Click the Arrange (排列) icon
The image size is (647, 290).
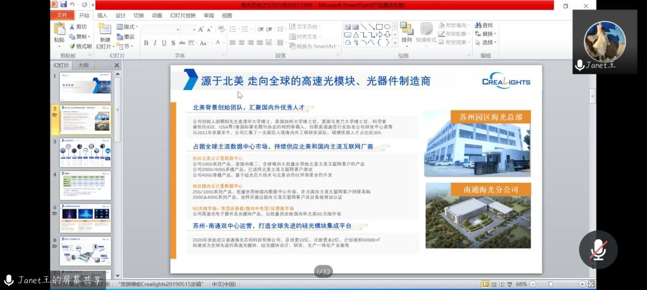point(407,29)
